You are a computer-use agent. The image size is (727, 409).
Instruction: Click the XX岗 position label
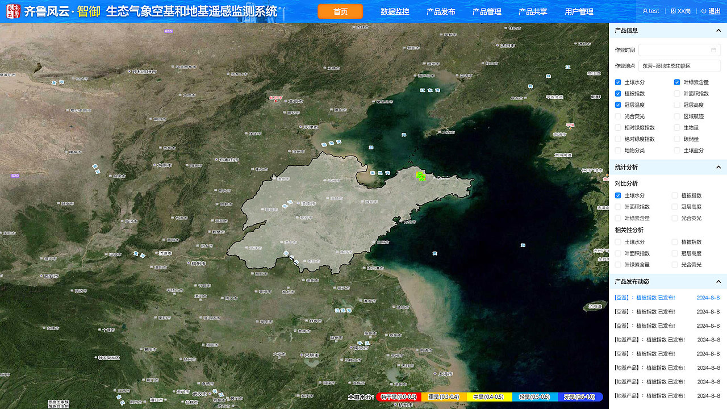[680, 11]
